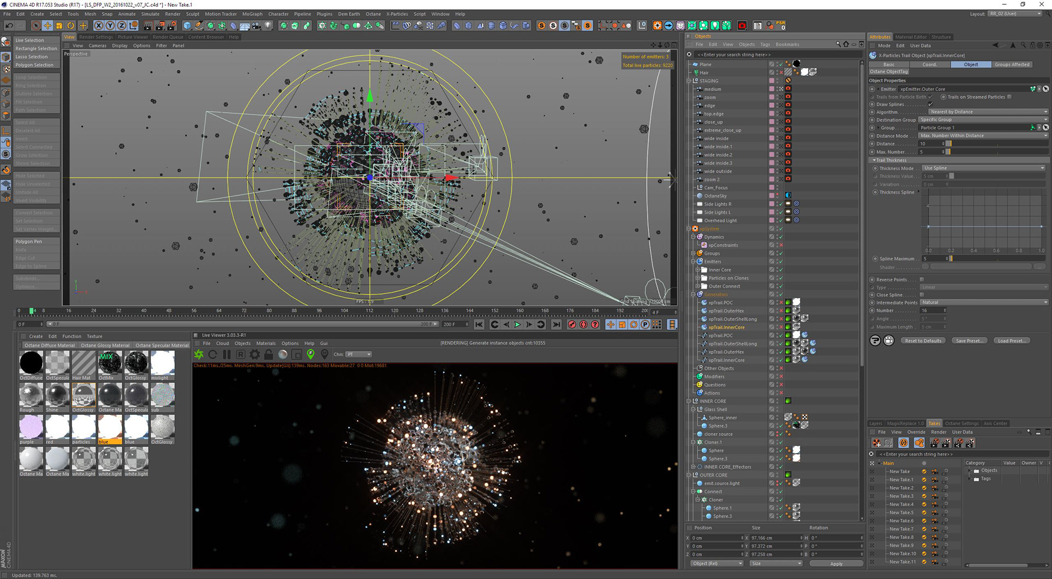Select the Groups Affected tab

coord(1012,64)
